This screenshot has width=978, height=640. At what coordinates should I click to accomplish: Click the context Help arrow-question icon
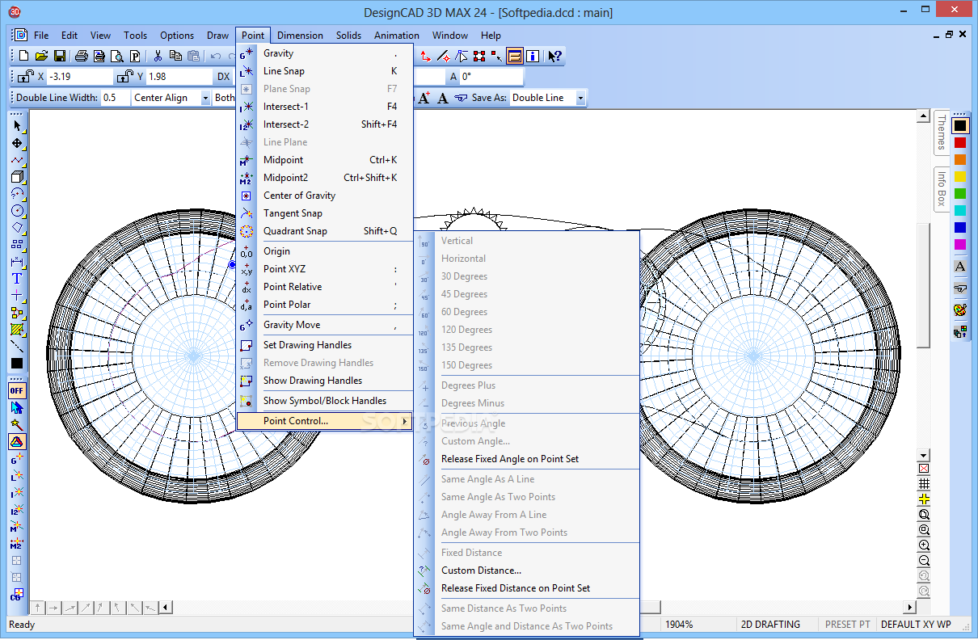pyautogui.click(x=554, y=56)
